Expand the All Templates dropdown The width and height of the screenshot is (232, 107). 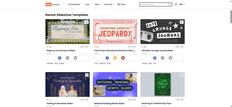[75, 4]
